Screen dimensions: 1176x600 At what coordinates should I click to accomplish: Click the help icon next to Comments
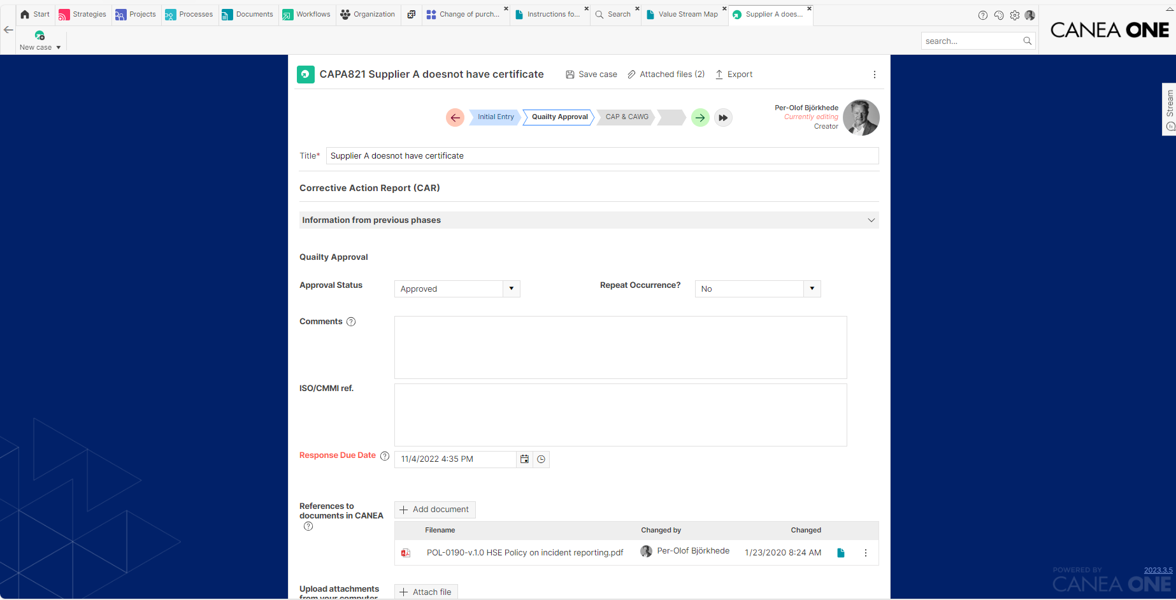[x=351, y=322]
